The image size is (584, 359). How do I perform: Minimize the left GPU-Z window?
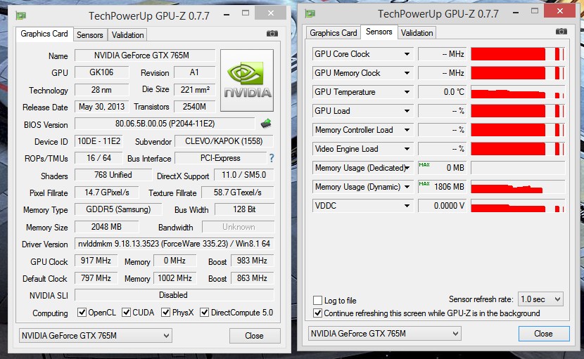[227, 14]
